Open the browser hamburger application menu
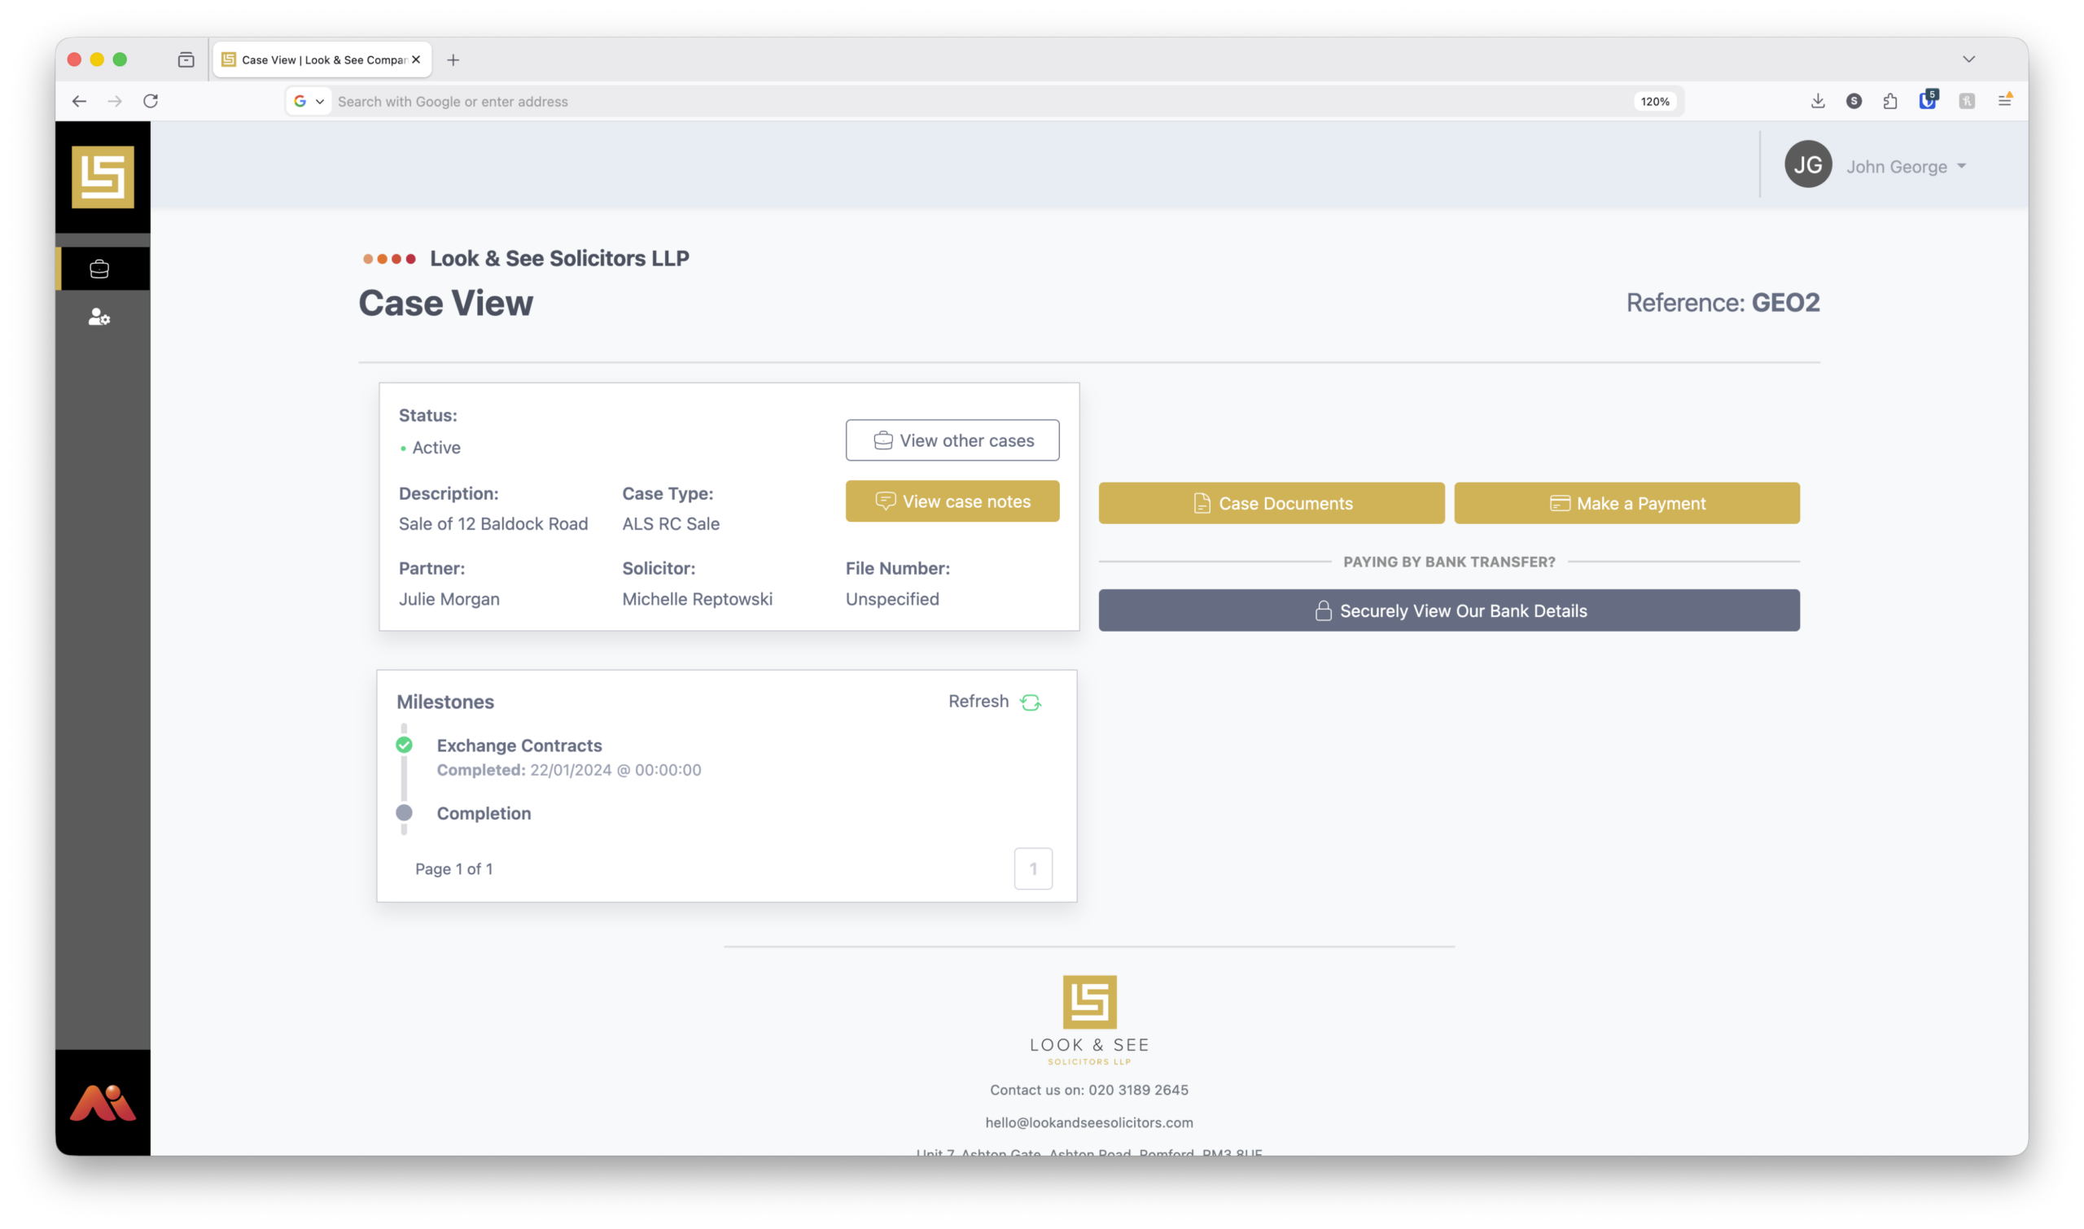Screen dimensions: 2084x1229 point(2004,101)
